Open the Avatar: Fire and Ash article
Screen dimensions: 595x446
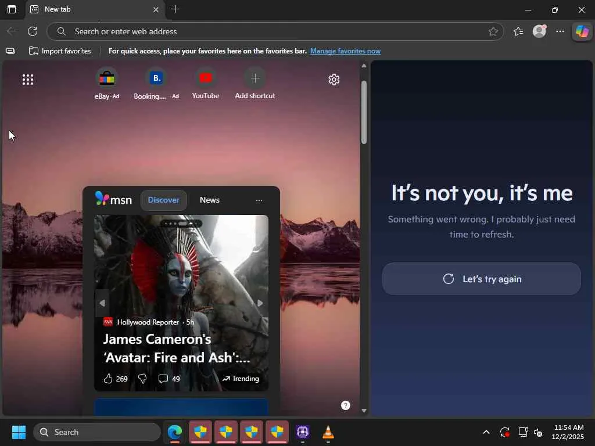coord(177,348)
